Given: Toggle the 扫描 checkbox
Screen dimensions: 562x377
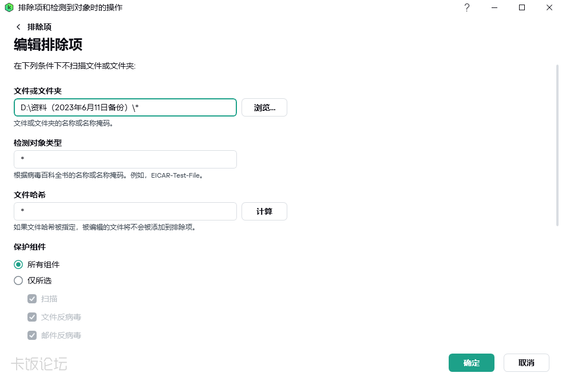Looking at the screenshot, I should point(32,299).
